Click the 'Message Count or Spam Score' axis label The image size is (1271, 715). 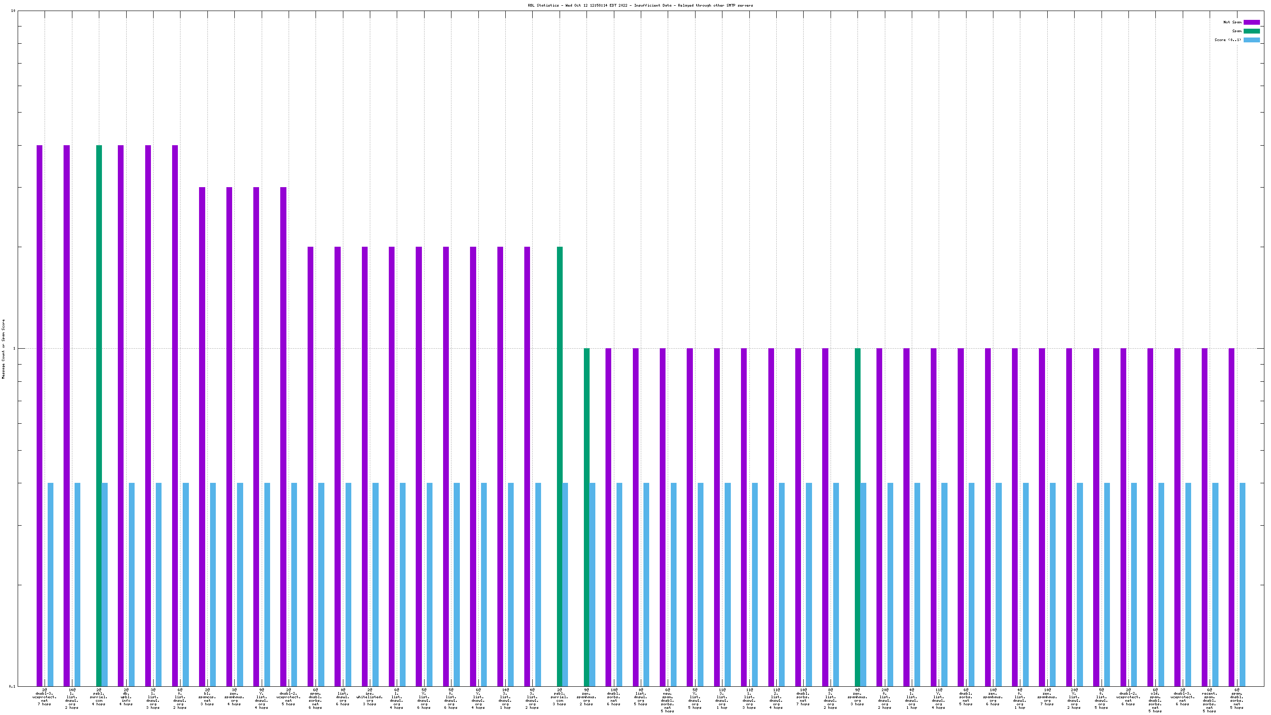pyautogui.click(x=3, y=349)
